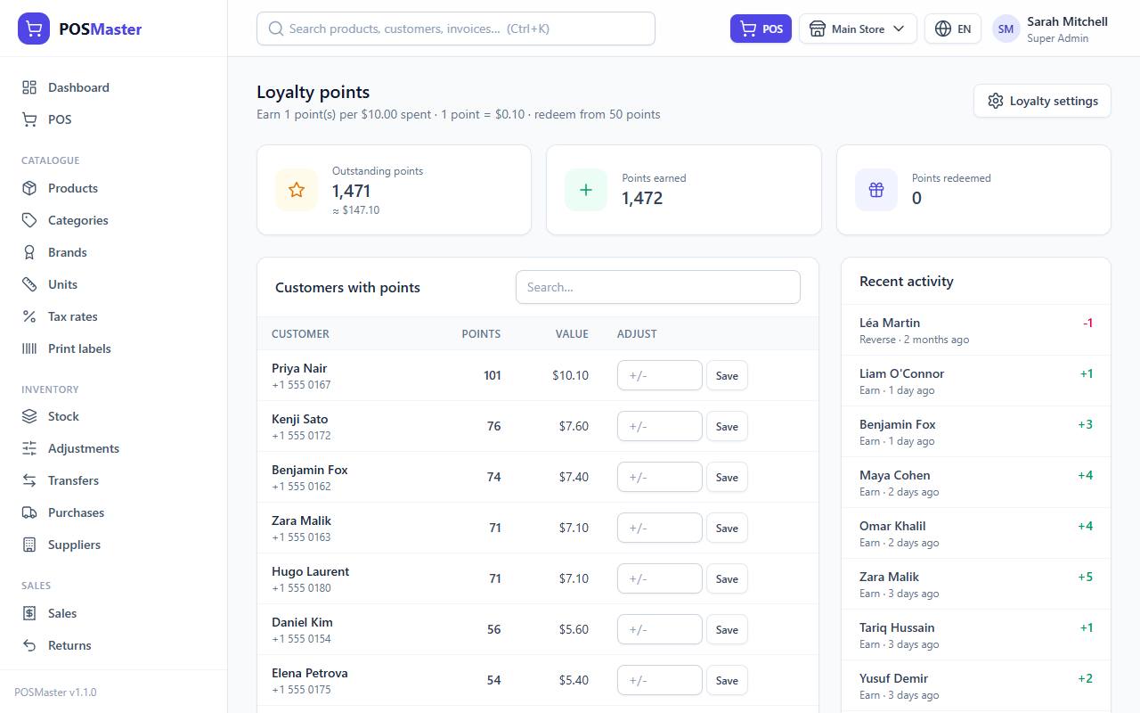This screenshot has width=1140, height=713.
Task: Click the plus icon on Points earned card
Action: pyautogui.click(x=586, y=190)
